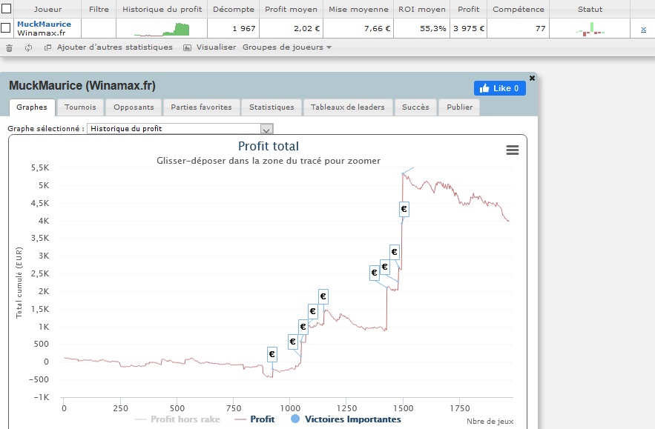Click the 3 975 € profit cell
The image size is (655, 429).
coord(468,28)
